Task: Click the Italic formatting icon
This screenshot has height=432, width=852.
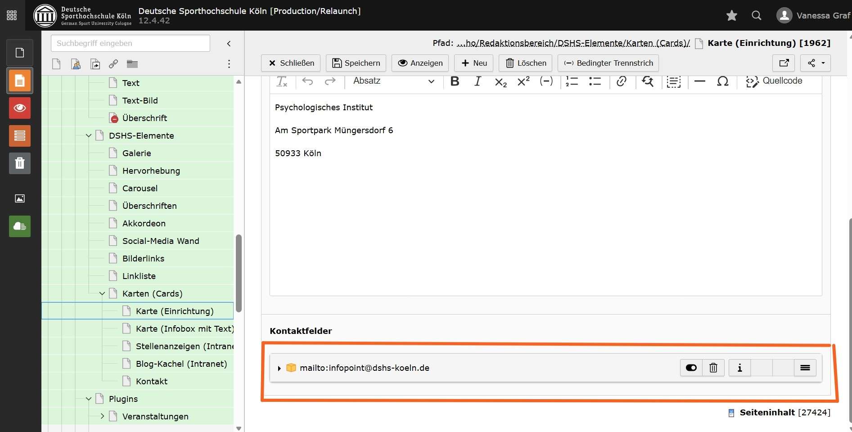Action: coord(478,81)
